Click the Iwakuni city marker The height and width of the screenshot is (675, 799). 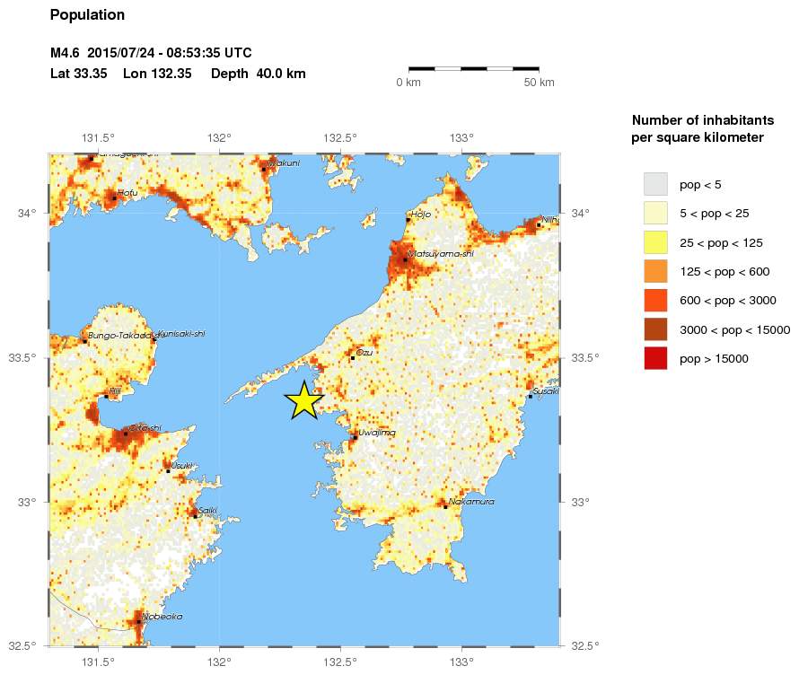coord(263,168)
